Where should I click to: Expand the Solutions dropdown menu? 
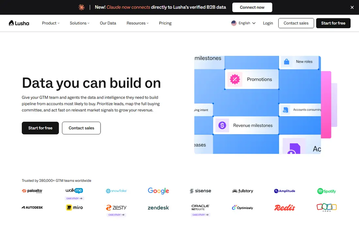[80, 23]
